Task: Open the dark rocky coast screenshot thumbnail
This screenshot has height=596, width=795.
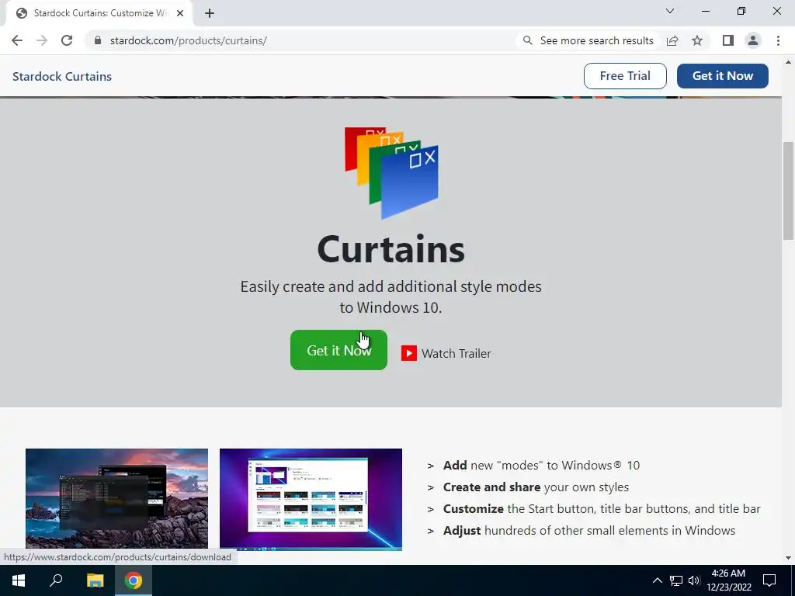Action: point(116,499)
